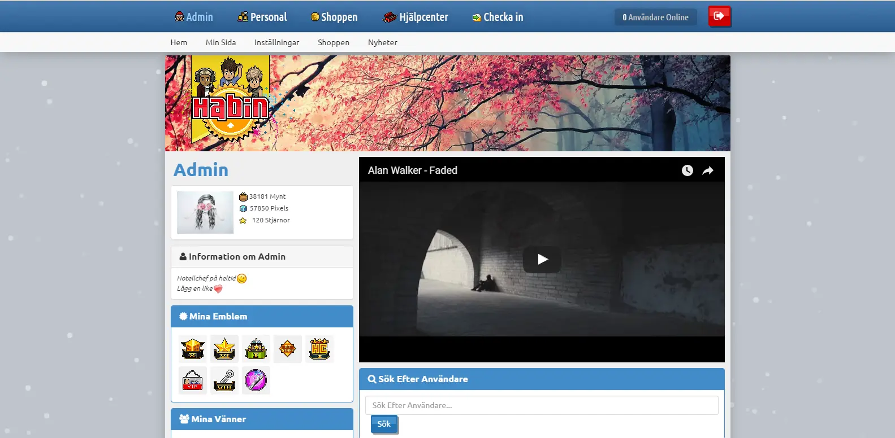Click the Mina Vänner panel header
Viewport: 895px width, 438px height.
[x=262, y=419]
